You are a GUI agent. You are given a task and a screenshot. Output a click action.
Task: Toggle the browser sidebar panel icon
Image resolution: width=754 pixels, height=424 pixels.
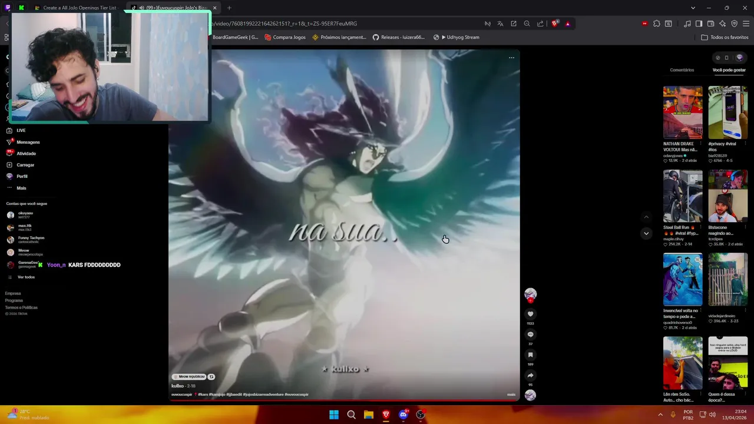click(699, 24)
